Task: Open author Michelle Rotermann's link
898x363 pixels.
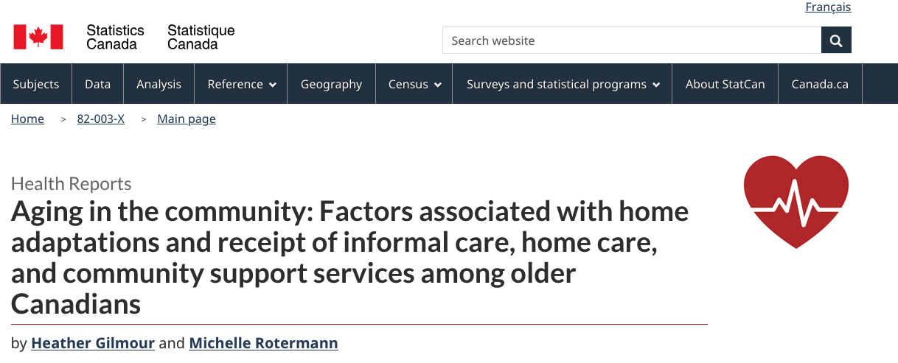Action: (x=263, y=343)
